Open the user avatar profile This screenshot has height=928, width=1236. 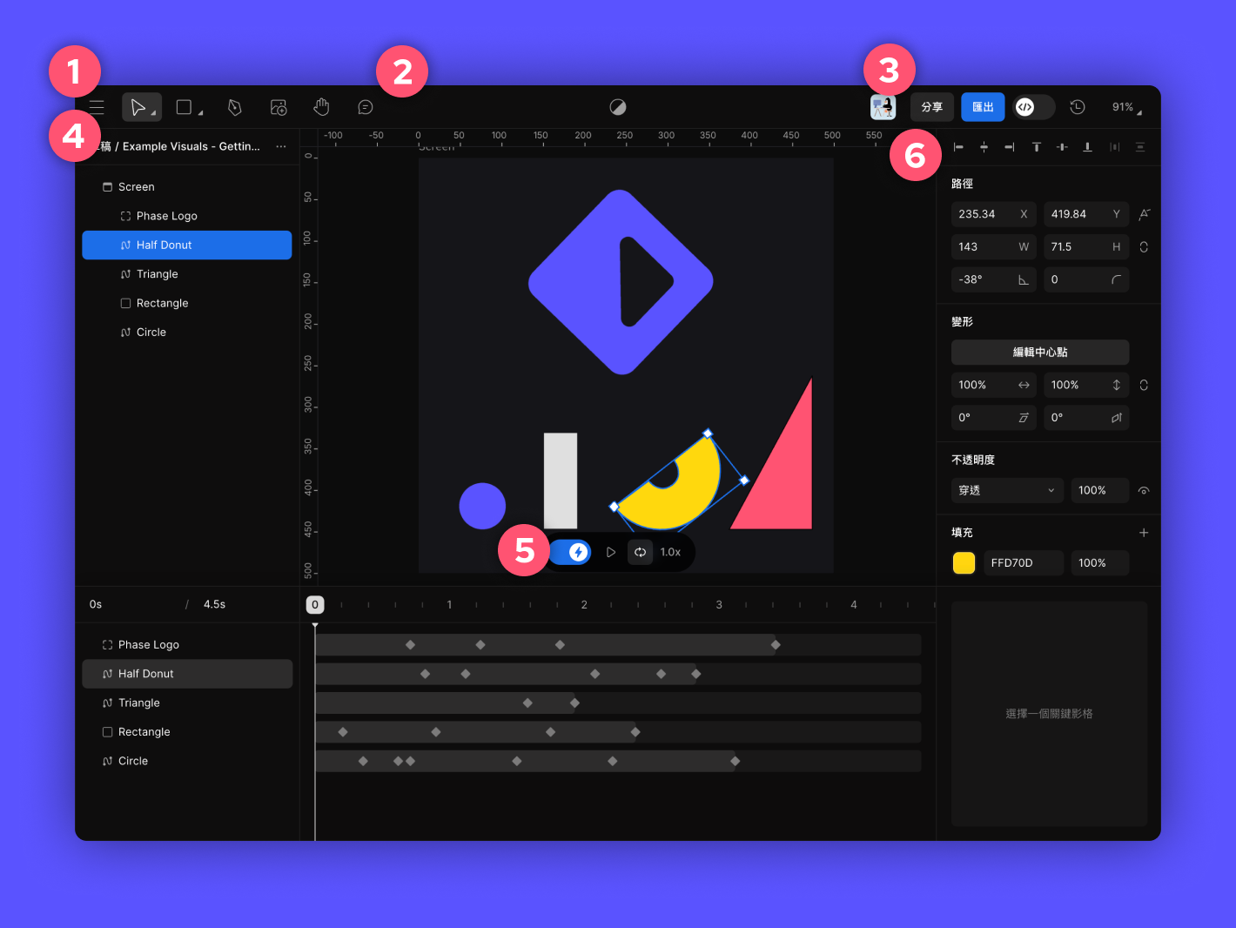coord(883,107)
